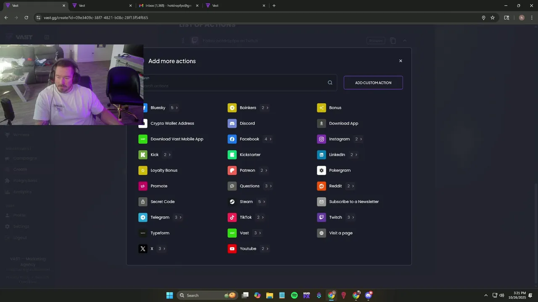Screen dimensions: 538x302
Task: Click the Bonus icon
Action: [322, 108]
